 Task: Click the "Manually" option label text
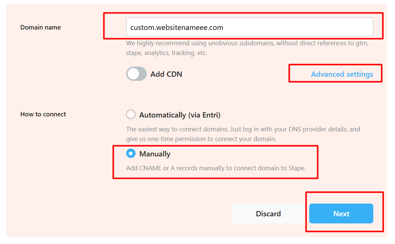[155, 154]
